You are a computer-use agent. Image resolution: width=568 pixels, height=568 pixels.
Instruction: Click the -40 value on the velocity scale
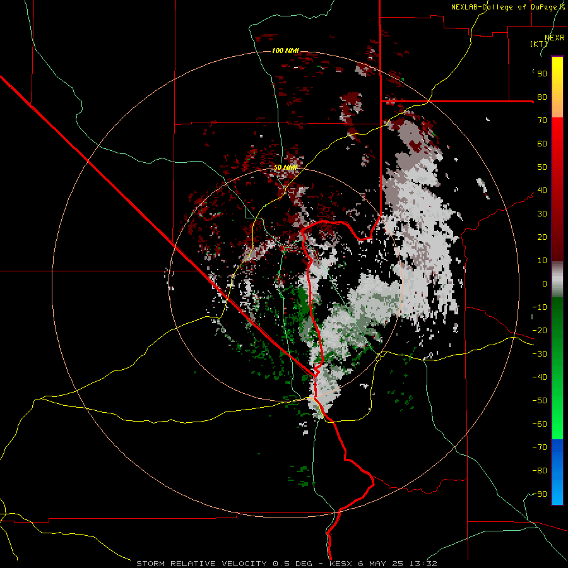540,377
